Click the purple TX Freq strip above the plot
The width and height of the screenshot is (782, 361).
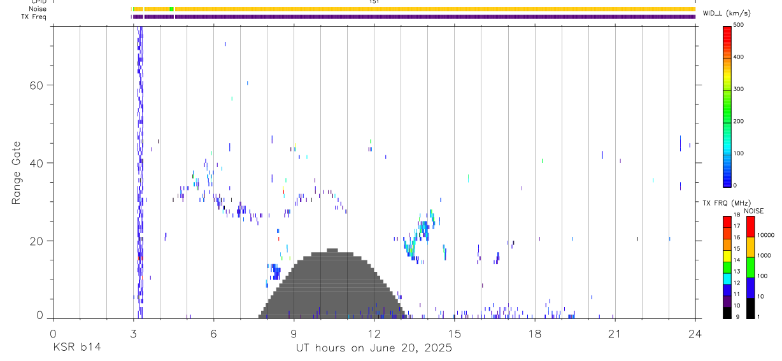(414, 17)
